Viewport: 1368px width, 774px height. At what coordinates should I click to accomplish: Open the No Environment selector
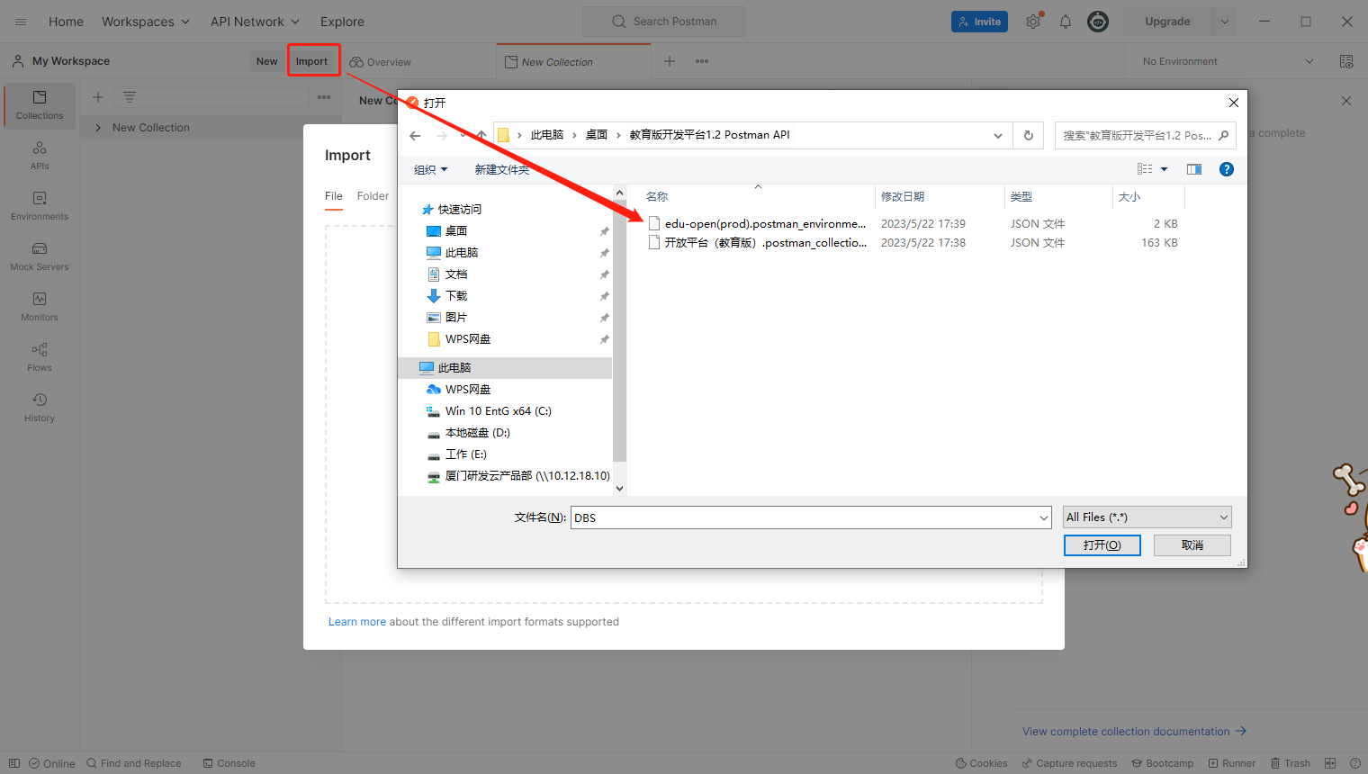1228,61
